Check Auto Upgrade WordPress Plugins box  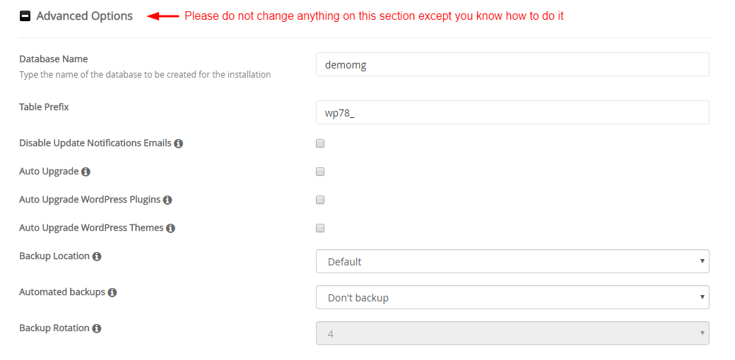[x=320, y=200]
